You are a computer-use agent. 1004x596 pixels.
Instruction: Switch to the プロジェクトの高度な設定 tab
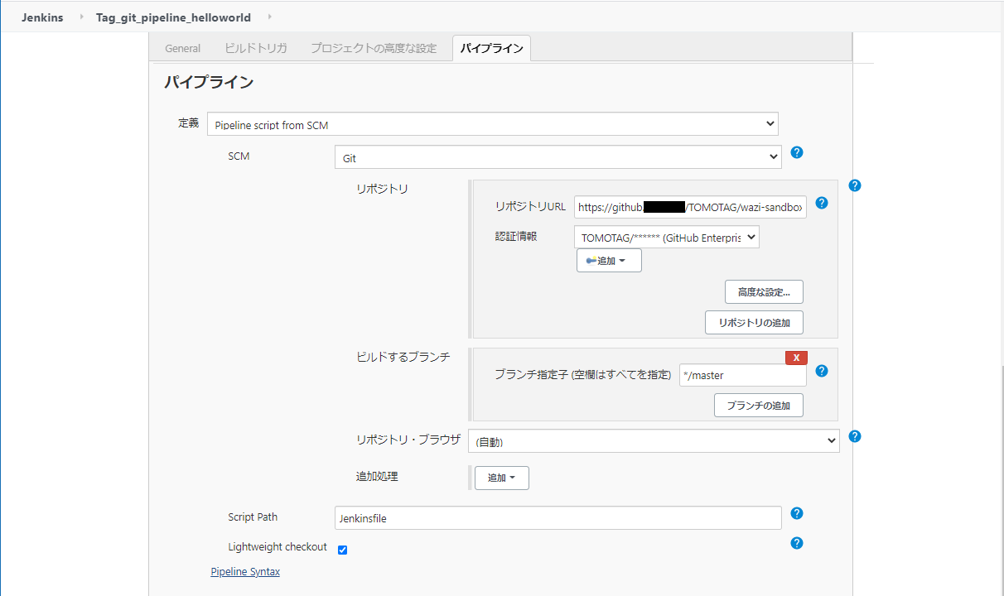[x=374, y=48]
